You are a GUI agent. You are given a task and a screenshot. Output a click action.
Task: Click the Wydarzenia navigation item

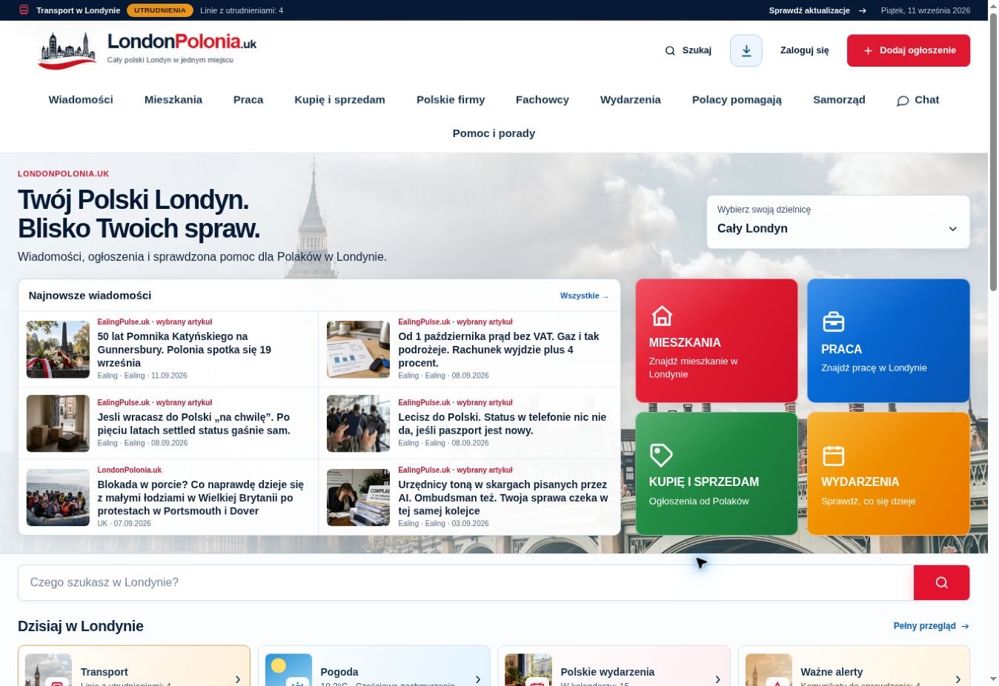pos(631,99)
